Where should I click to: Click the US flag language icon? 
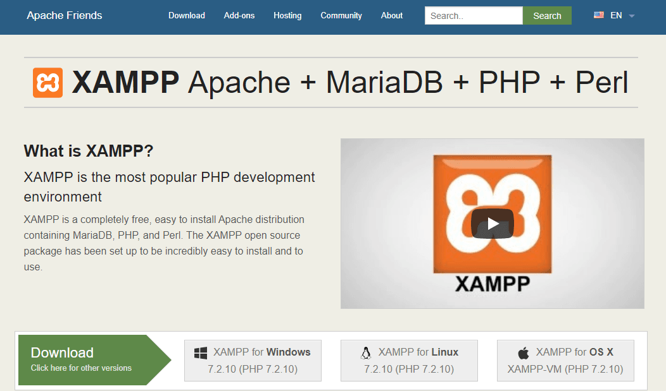(x=598, y=15)
